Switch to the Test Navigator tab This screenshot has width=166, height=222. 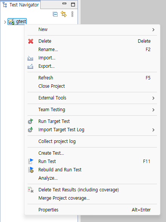coord(21,5)
